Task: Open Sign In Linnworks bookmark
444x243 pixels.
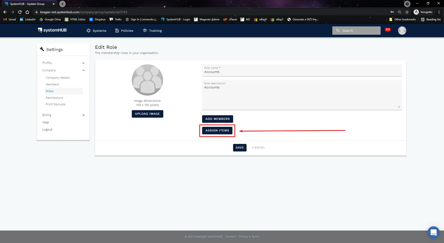Action: (x=141, y=19)
